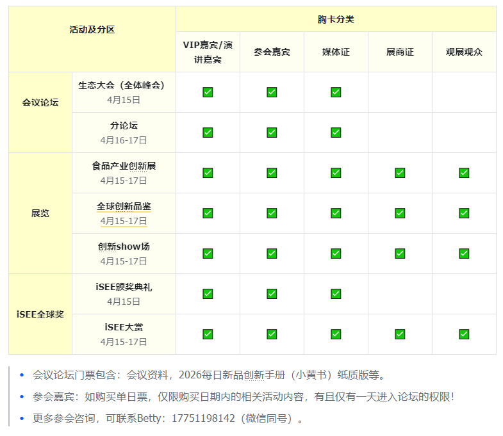Screen dimensions: 503x436
Task: Select the 媒体证 column header
Action: click(x=336, y=52)
